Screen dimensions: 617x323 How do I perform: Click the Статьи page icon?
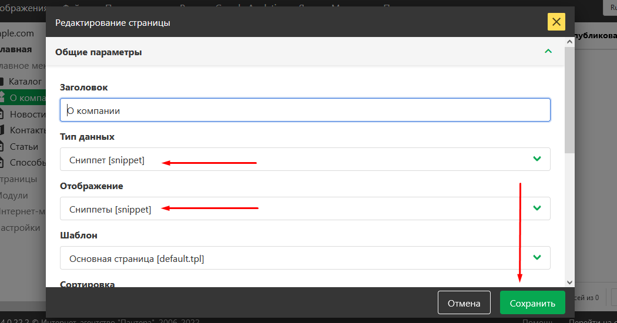3,147
